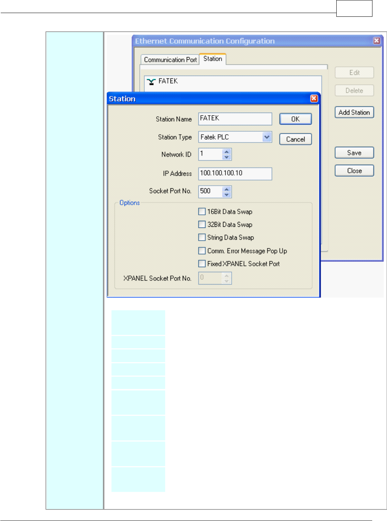Focus the Station Name field

(235, 119)
